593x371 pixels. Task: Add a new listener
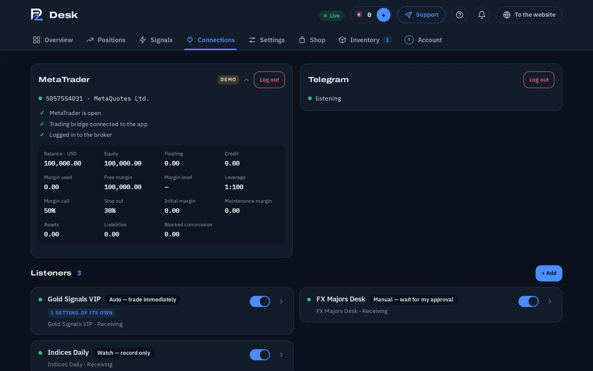point(549,273)
